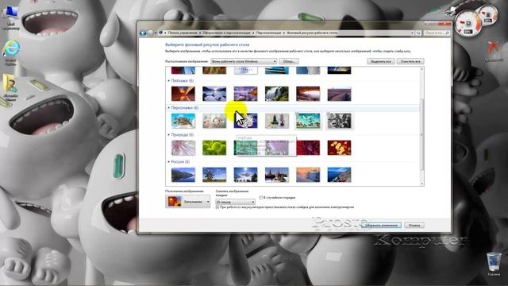Open the address bar history dropdown arrow
Viewport: 508px width, 286px height.
click(x=412, y=33)
